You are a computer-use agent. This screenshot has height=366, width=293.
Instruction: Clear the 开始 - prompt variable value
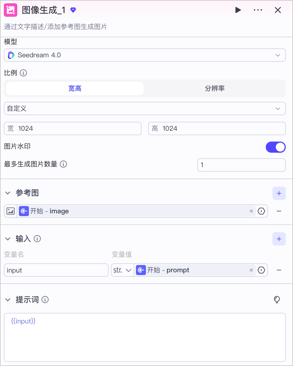click(251, 270)
